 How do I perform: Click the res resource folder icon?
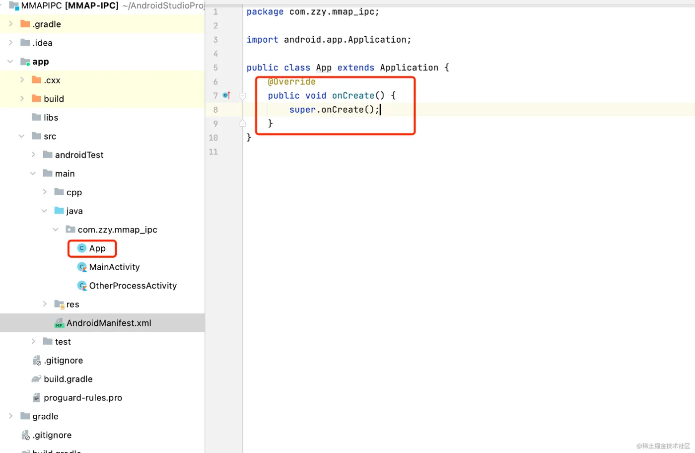pyautogui.click(x=60, y=304)
